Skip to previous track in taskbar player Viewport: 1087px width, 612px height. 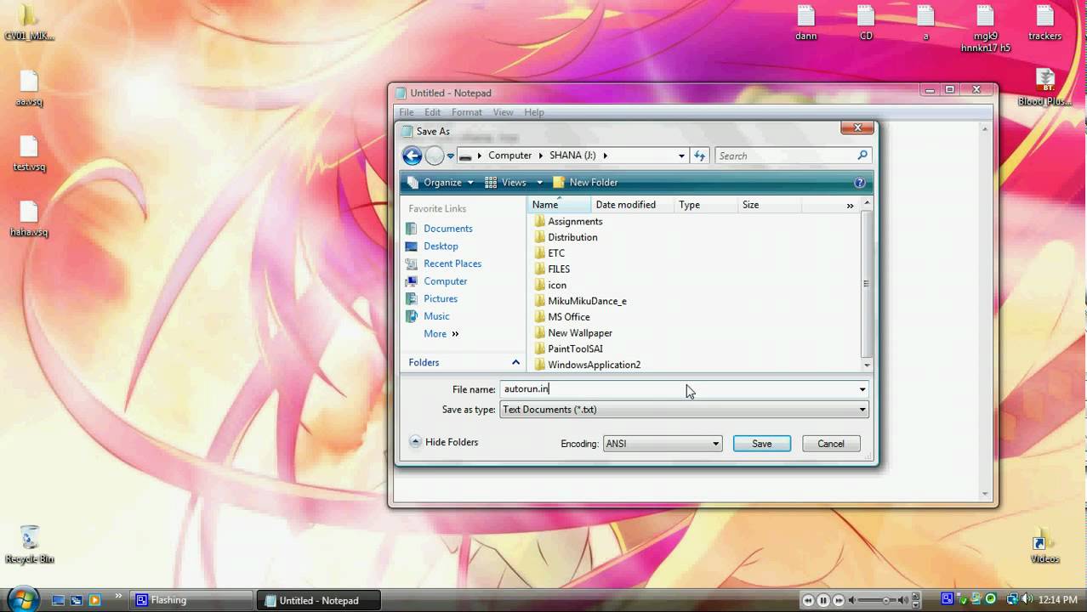tap(808, 600)
